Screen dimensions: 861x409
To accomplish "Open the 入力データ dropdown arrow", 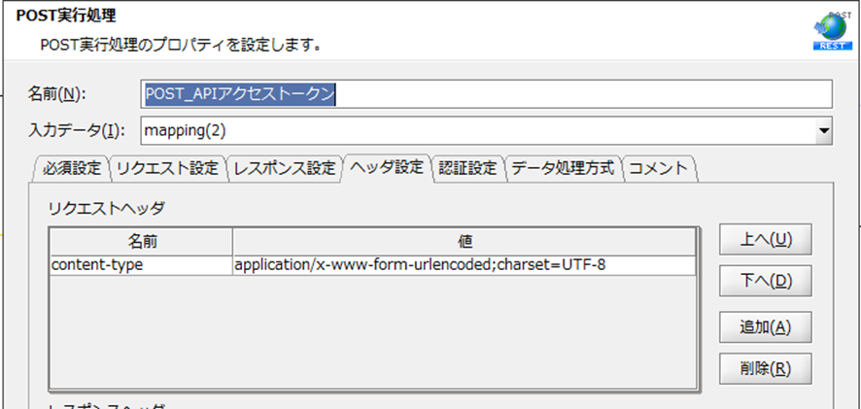I will (824, 130).
